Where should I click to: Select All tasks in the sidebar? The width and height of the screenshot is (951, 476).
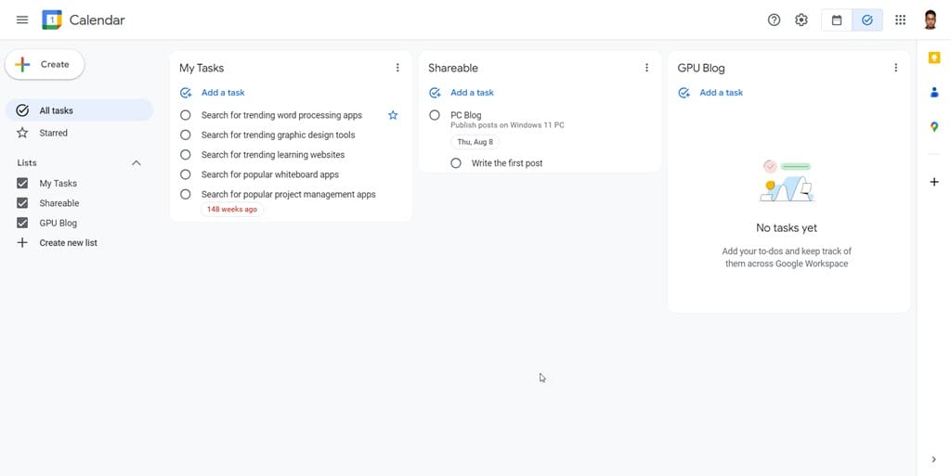click(80, 110)
